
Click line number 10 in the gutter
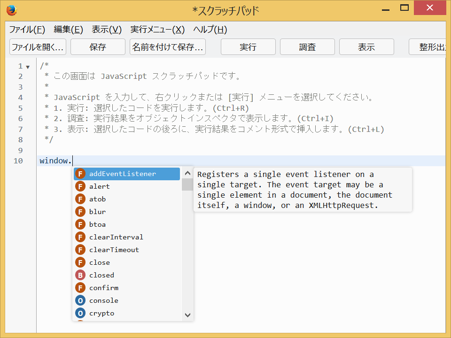(x=18, y=161)
